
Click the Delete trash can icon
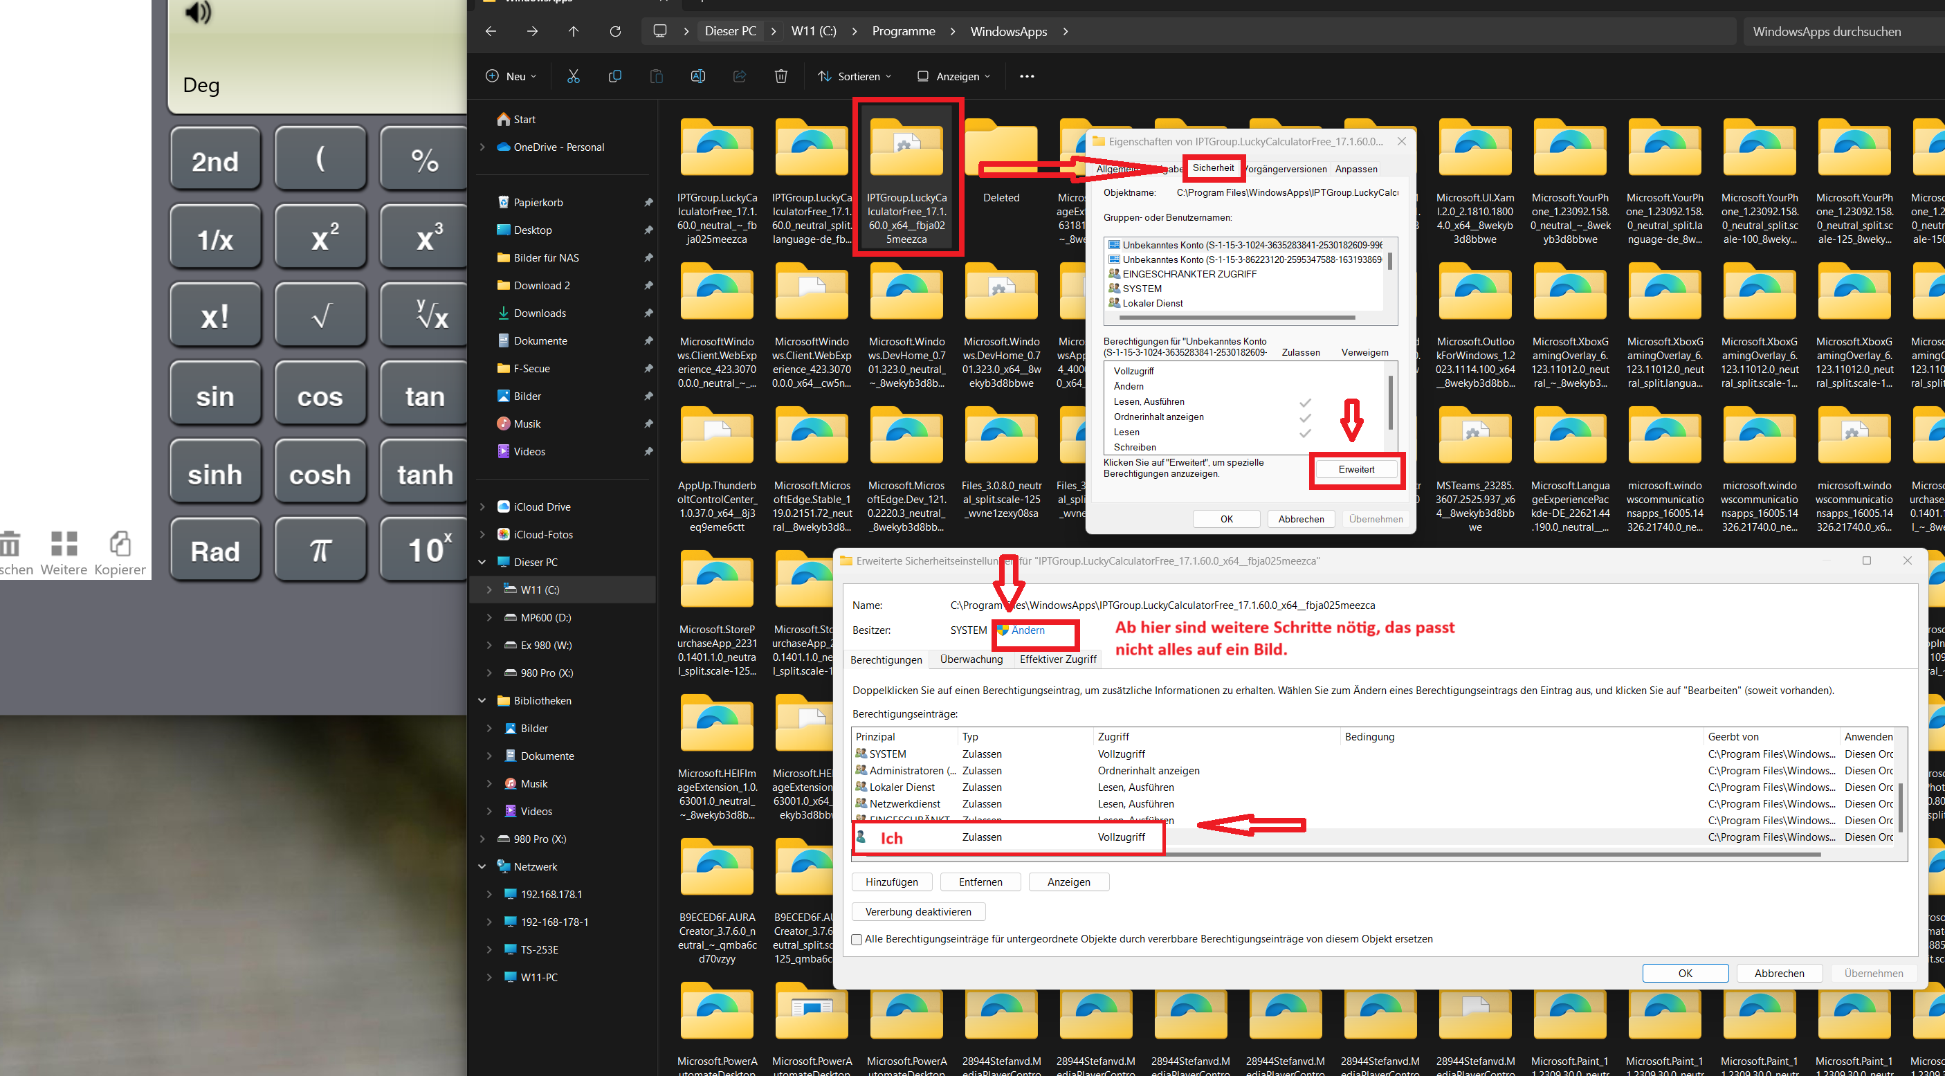click(780, 76)
